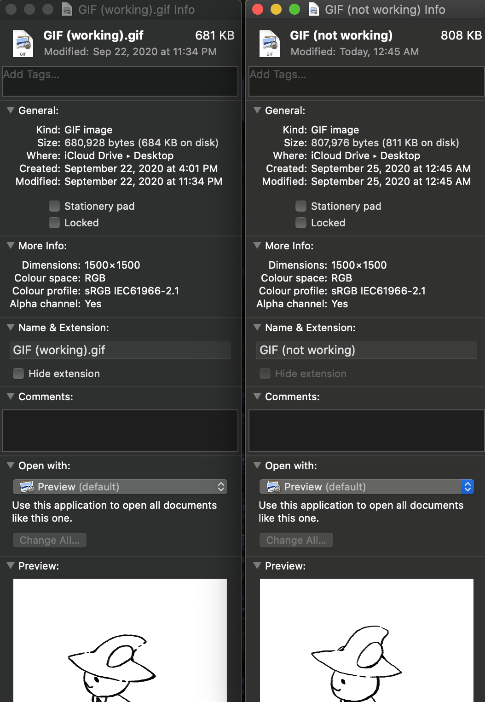Click the Preview app icon in right Open with menu
The height and width of the screenshot is (702, 485).
click(272, 487)
